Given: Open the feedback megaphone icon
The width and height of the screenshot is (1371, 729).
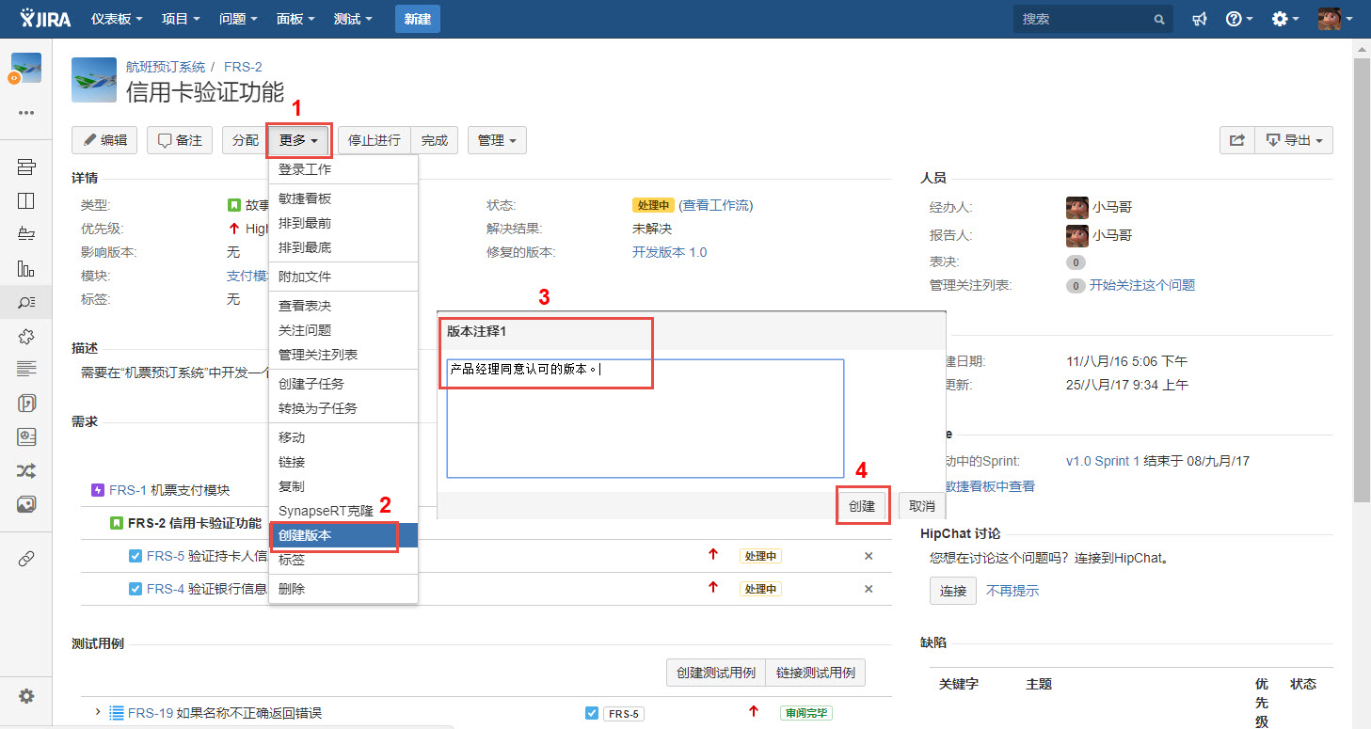Looking at the screenshot, I should click(x=1199, y=19).
